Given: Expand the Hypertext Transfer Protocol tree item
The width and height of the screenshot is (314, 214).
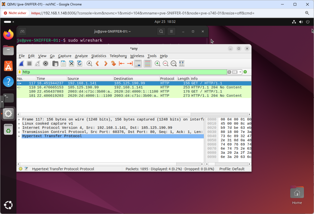Looking at the screenshot, I should (x=19, y=136).
